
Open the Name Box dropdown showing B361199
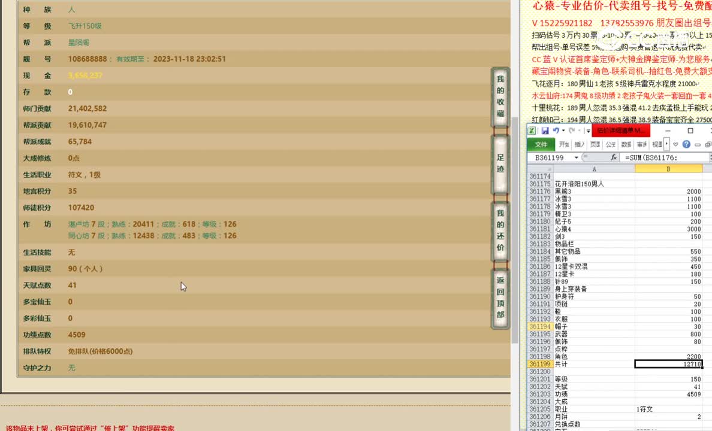tap(576, 156)
